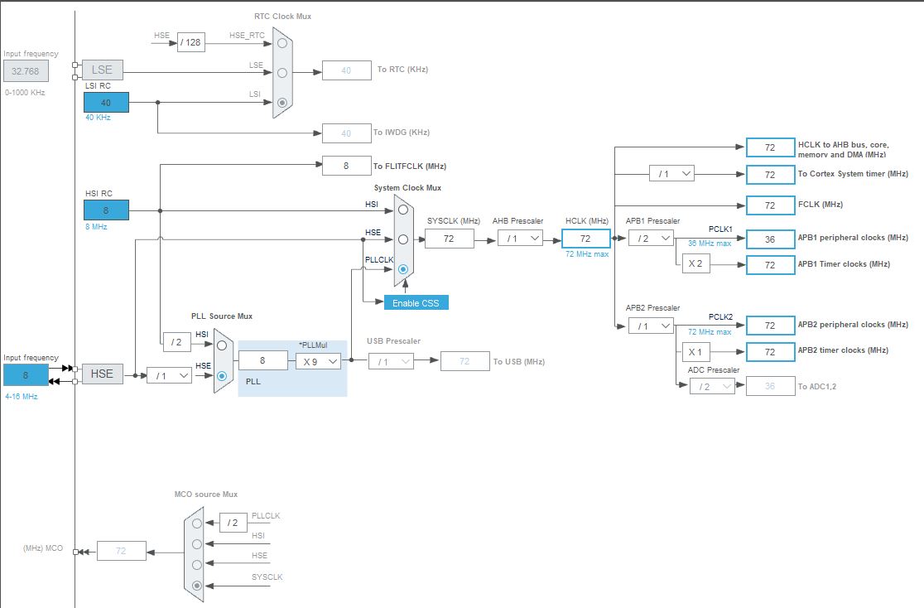Click the X 2 APB1 timer multiplier box
The height and width of the screenshot is (608, 924).
coord(696,263)
